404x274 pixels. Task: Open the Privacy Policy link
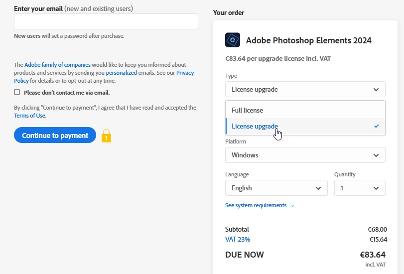pyautogui.click(x=185, y=73)
